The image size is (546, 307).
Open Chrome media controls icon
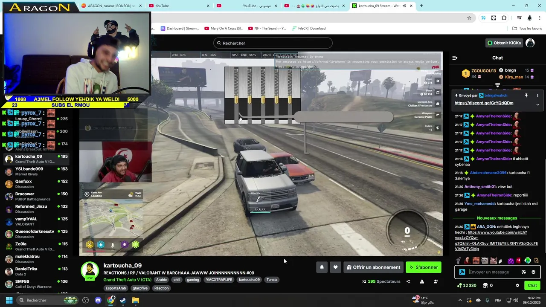pyautogui.click(x=519, y=18)
